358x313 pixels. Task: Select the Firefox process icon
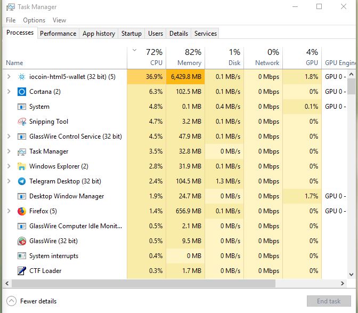[x=22, y=211]
